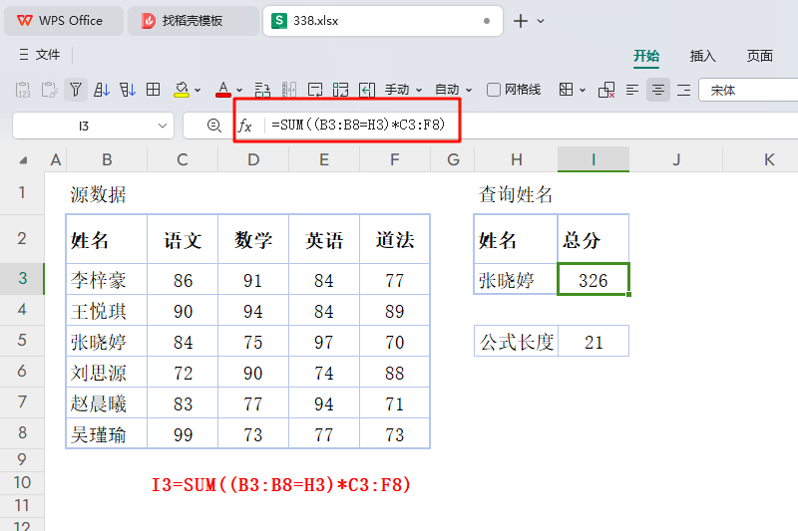
Task: Click the Name Box showing I3
Action: 84,126
